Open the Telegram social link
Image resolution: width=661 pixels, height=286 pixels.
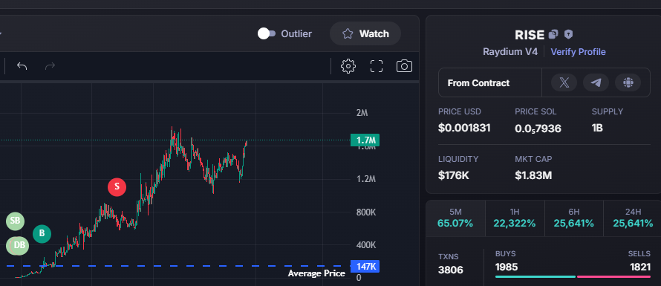pos(596,82)
